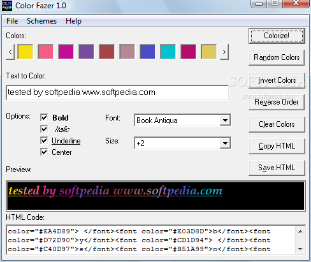Turn off the Center checkbox

(x=44, y=152)
